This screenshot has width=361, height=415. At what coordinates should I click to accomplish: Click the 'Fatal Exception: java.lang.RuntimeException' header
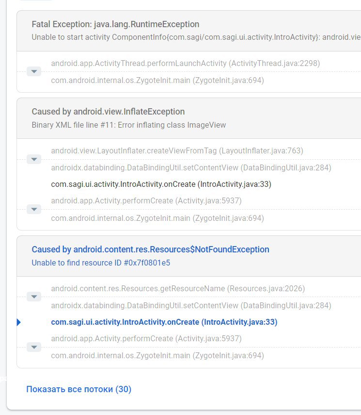(x=115, y=24)
